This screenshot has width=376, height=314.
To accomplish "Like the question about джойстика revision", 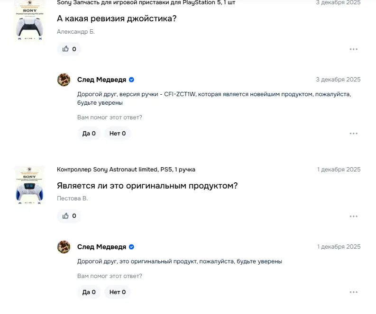I will coord(69,49).
